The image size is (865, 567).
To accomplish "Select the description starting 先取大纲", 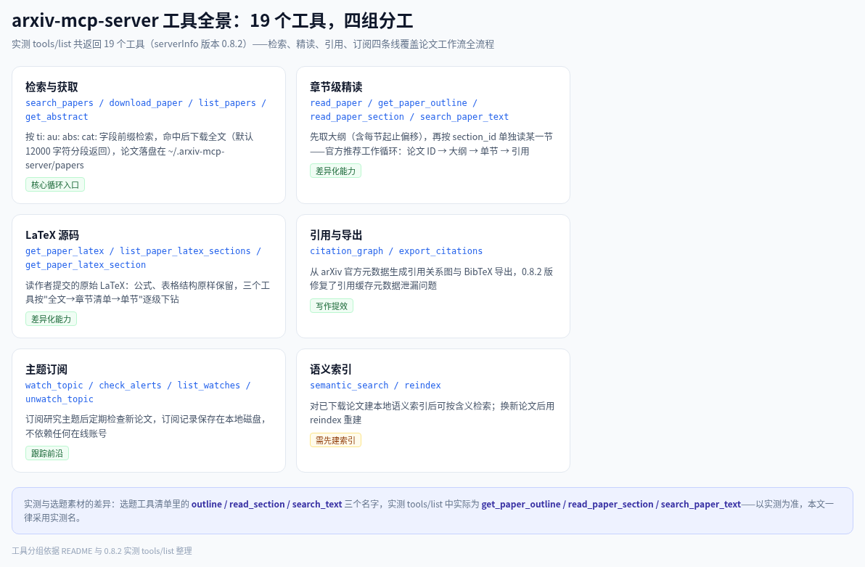I will tap(431, 144).
